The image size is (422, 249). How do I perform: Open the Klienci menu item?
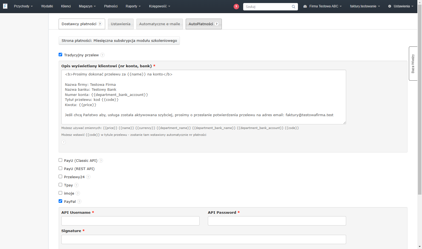(66, 6)
